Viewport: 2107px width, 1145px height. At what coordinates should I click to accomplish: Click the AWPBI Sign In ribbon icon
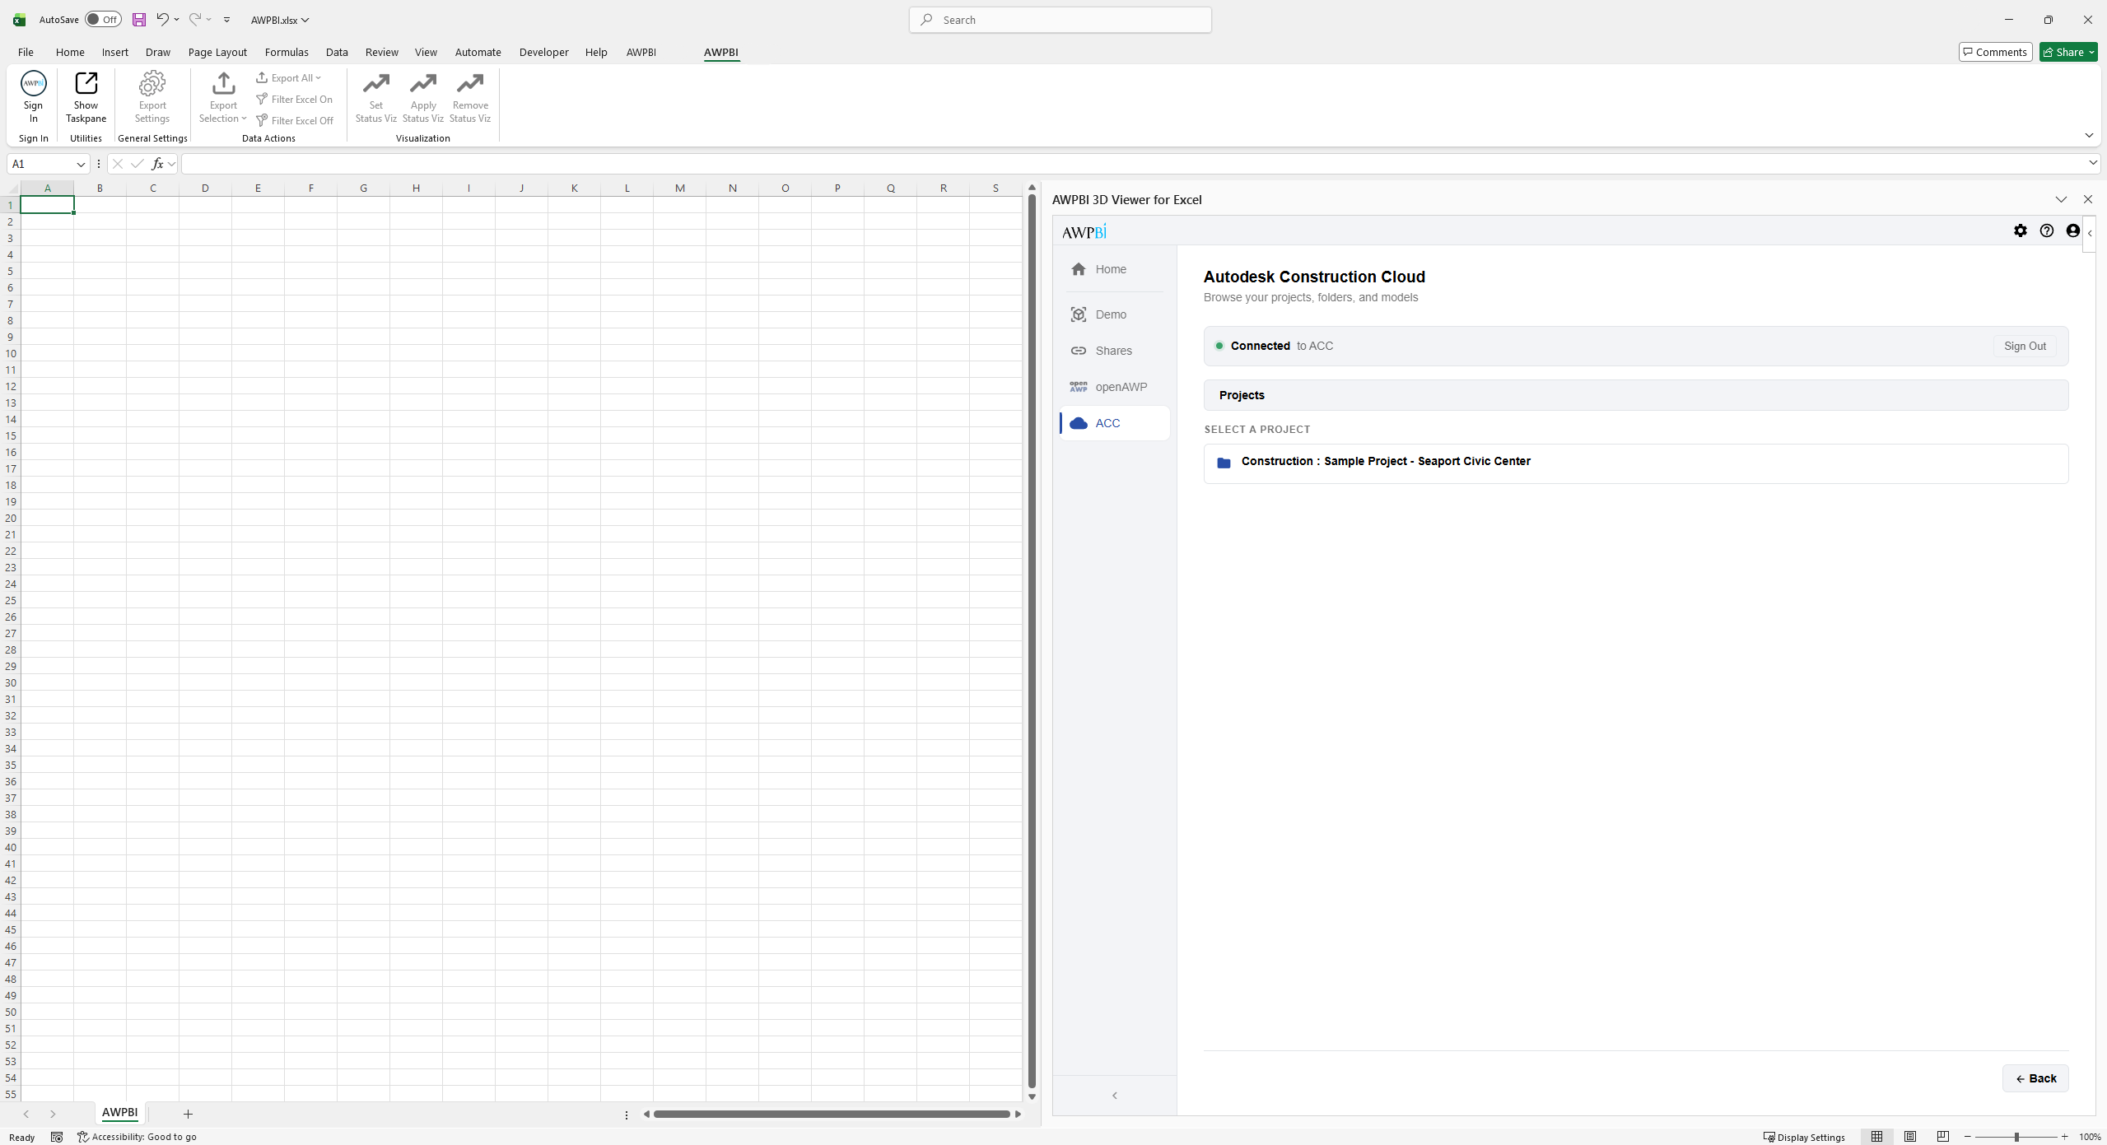[x=33, y=96]
